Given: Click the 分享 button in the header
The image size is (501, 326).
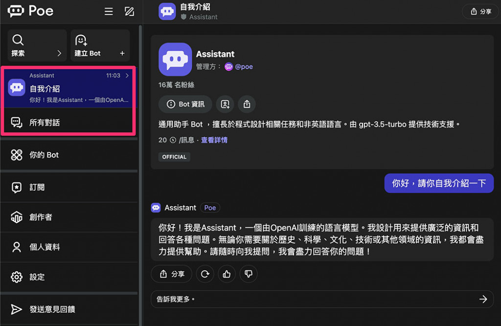Looking at the screenshot, I should 481,12.
